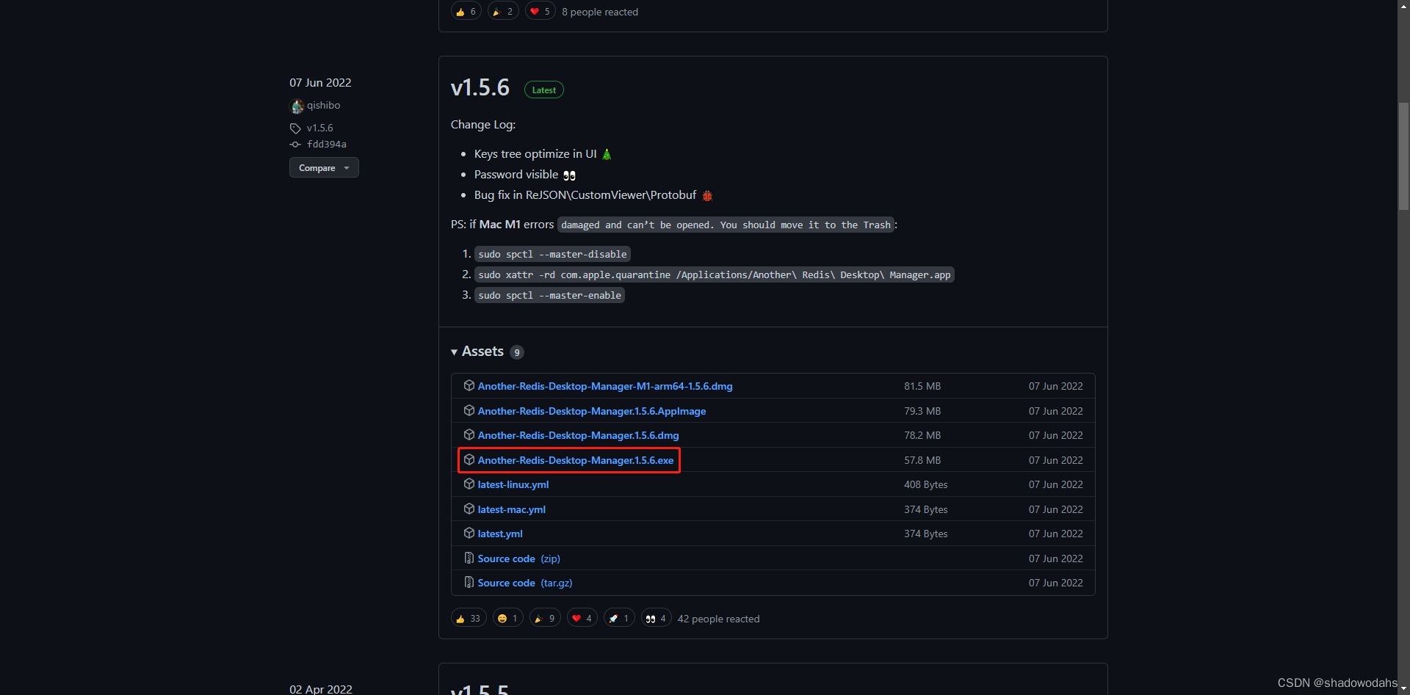Click the 07 Jun 2022 release date
Screen dimensions: 1410x695
[x=320, y=82]
